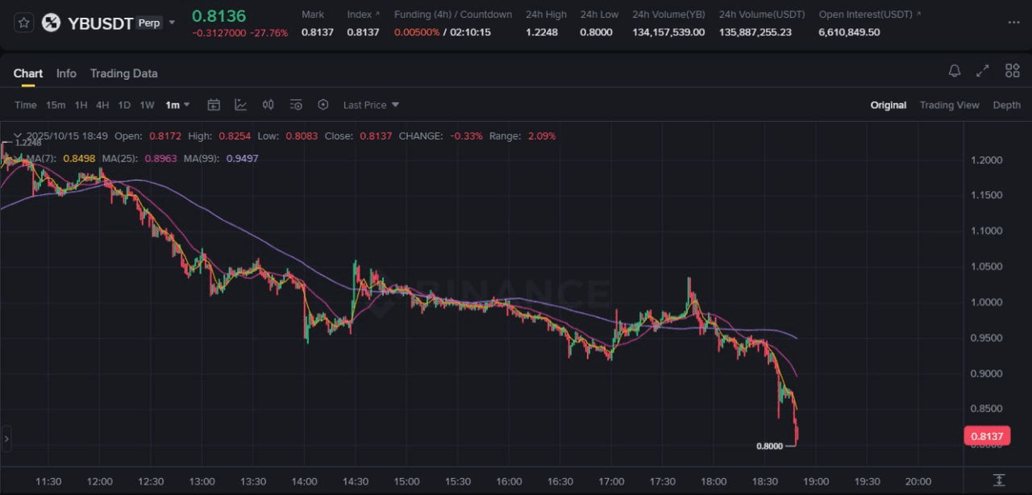Open the calendar date jump icon
1032x495 pixels.
(214, 105)
